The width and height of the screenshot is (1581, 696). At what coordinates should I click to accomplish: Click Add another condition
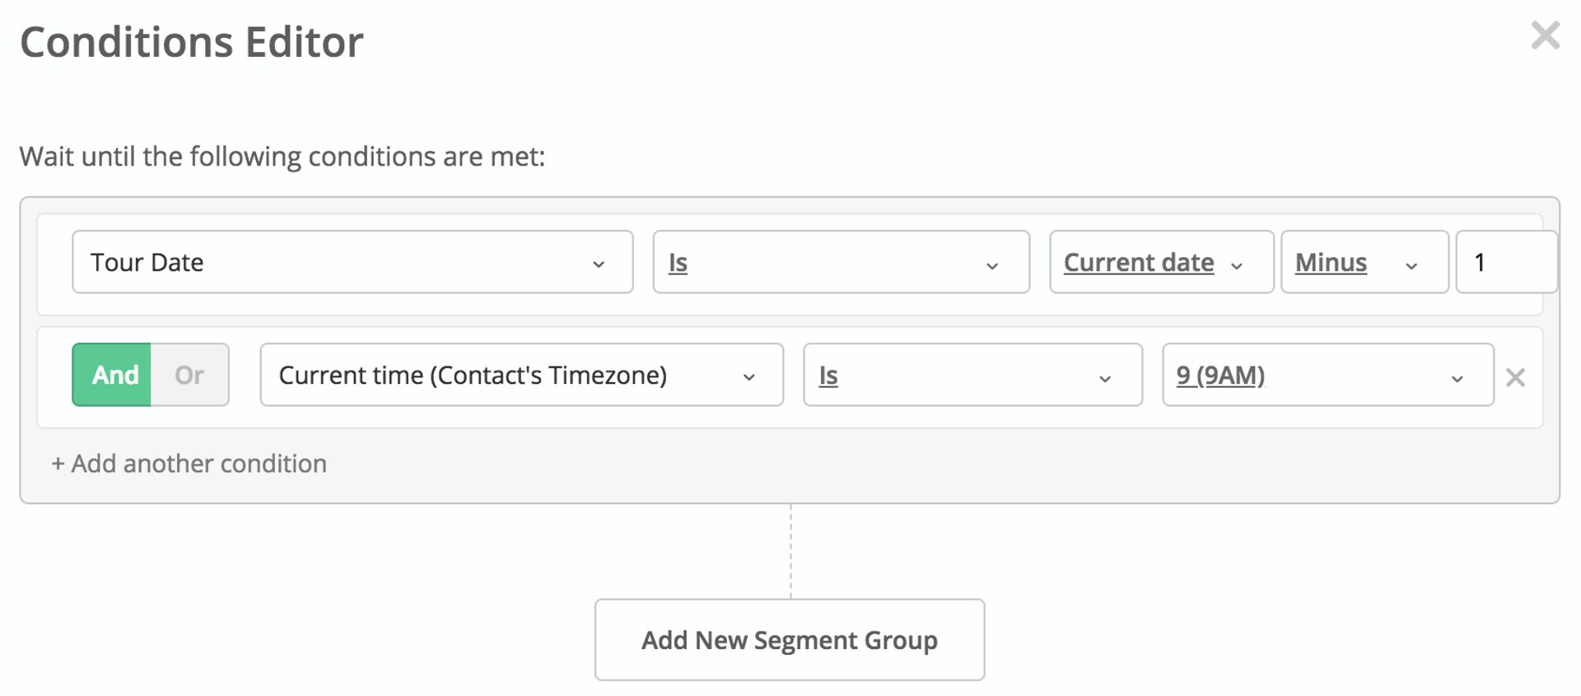point(188,463)
